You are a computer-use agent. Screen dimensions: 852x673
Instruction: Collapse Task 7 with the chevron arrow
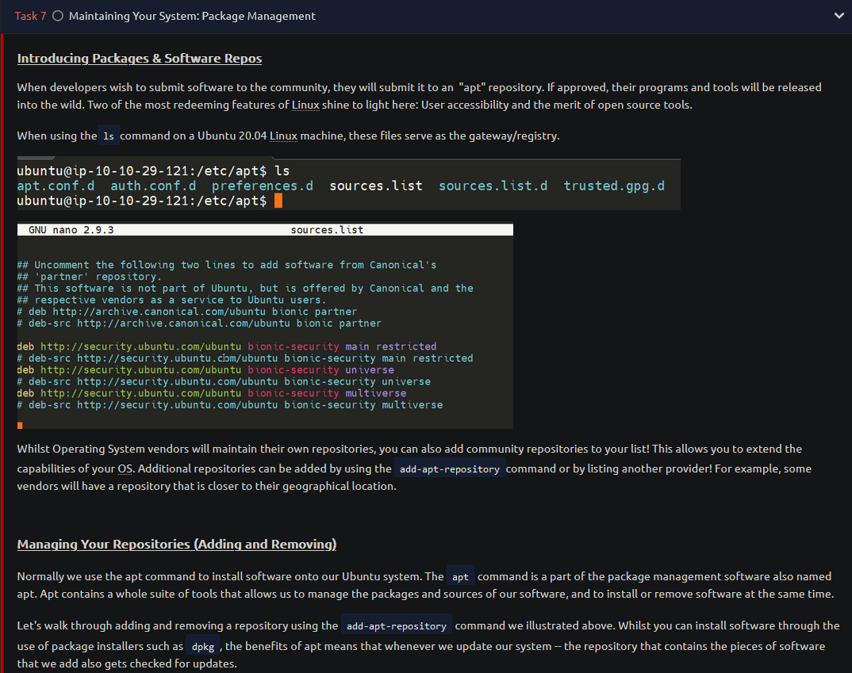(839, 16)
